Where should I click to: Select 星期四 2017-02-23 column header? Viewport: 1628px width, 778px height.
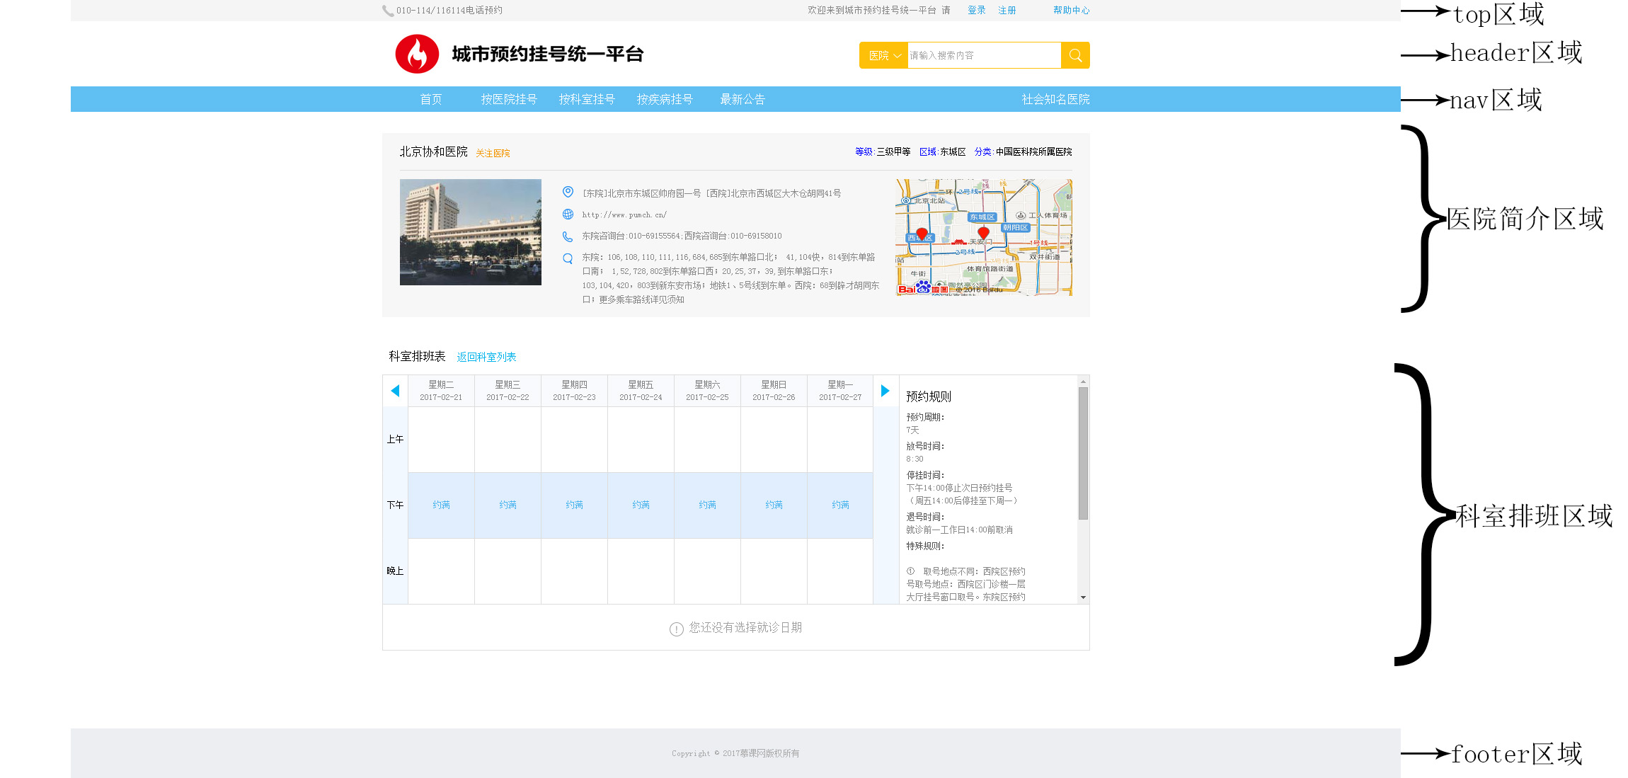574,391
